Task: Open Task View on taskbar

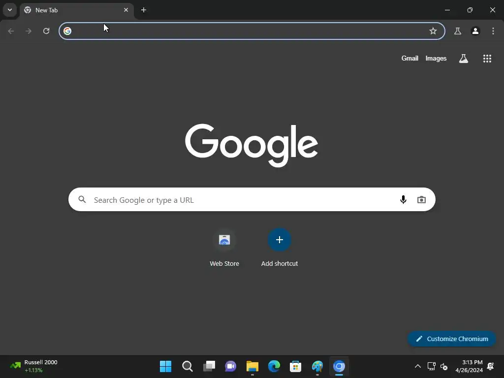Action: 209,366
